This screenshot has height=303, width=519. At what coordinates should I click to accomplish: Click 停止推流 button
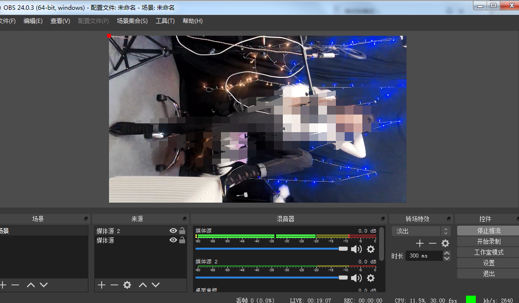click(489, 231)
